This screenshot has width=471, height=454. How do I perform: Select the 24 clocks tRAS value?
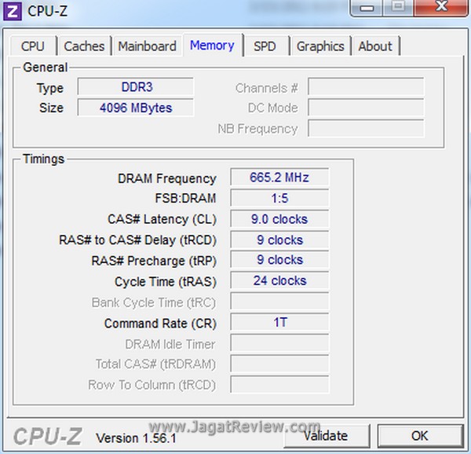point(279,280)
